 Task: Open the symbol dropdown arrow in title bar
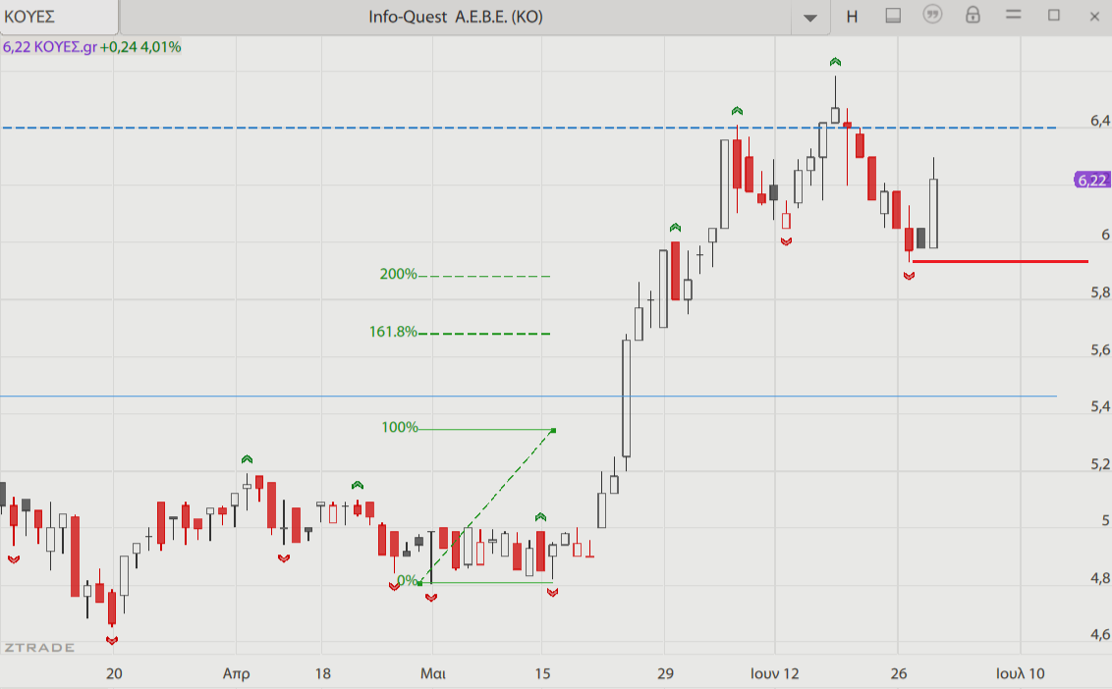coord(809,18)
